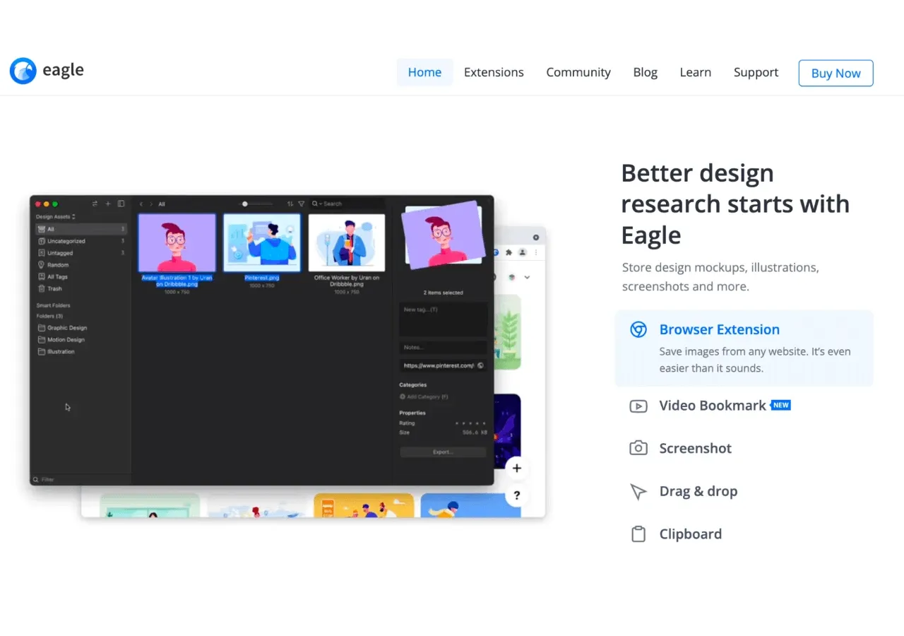The image size is (904, 636).
Task: Click the Search field in Eagle
Action: (347, 204)
